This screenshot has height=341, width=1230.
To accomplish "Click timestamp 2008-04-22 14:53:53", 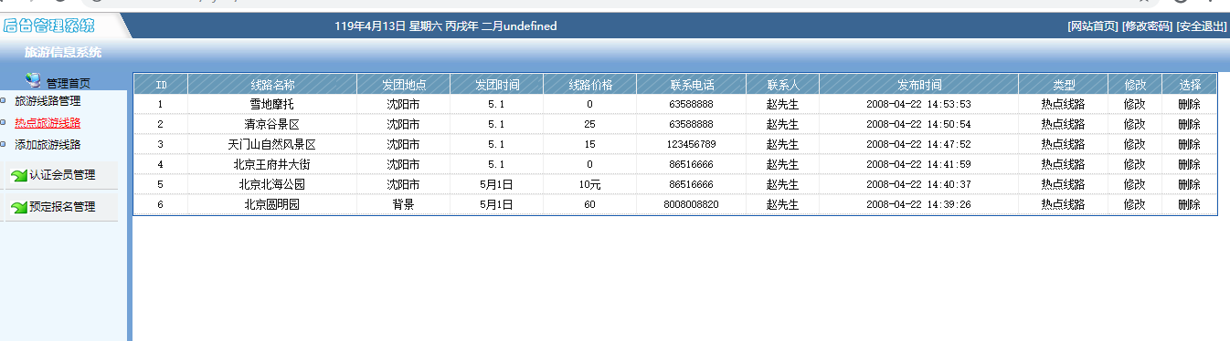I will pyautogui.click(x=918, y=104).
